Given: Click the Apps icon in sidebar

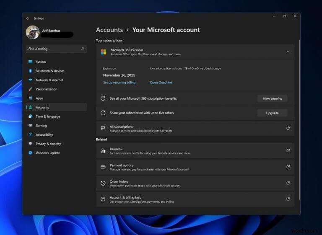Looking at the screenshot, I should tap(30, 98).
